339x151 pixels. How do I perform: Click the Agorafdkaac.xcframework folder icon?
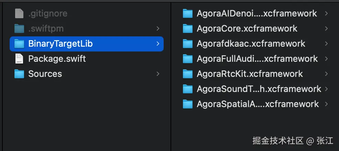[188, 44]
